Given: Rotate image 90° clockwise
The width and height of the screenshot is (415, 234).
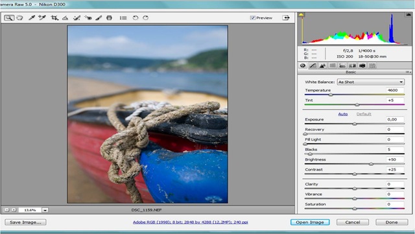Looking at the screenshot, I should (x=145, y=18).
